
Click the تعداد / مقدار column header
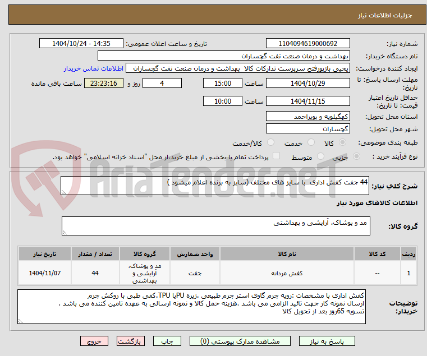[x=95, y=254]
